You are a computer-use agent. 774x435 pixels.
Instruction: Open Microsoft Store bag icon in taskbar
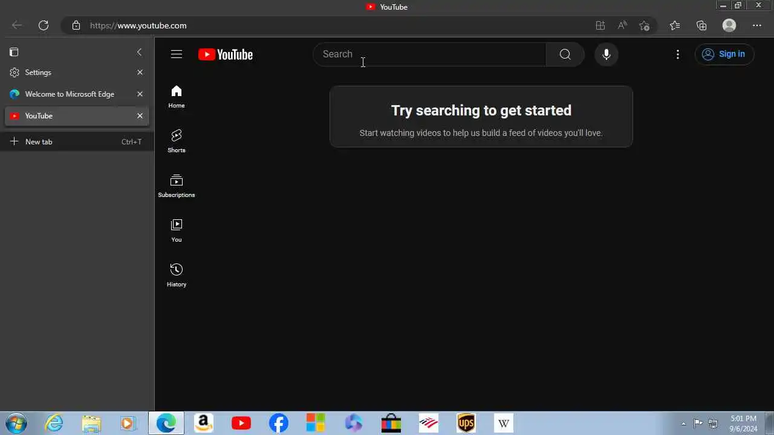tap(391, 423)
